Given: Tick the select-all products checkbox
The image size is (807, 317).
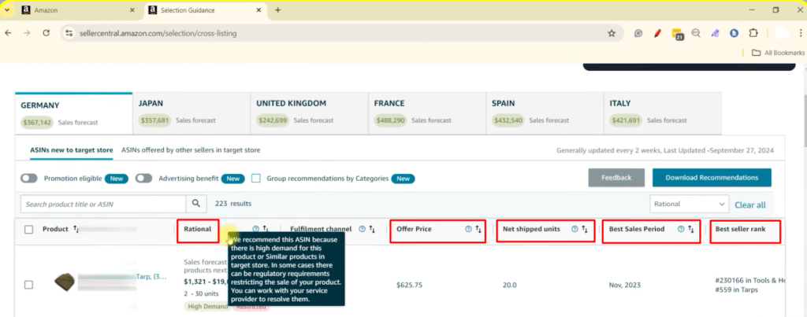Looking at the screenshot, I should pyautogui.click(x=29, y=229).
